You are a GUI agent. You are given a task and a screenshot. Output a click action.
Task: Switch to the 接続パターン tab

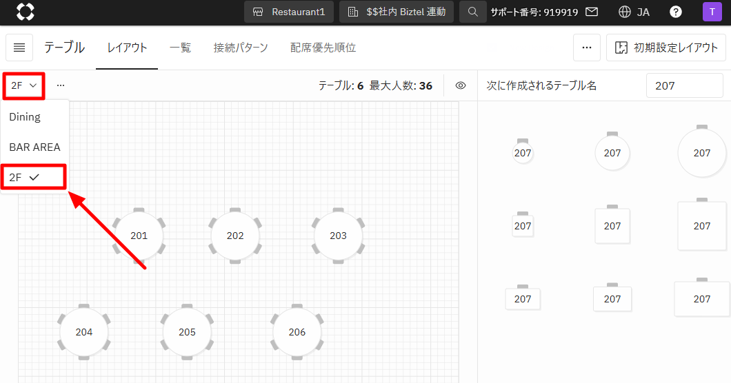pos(241,48)
